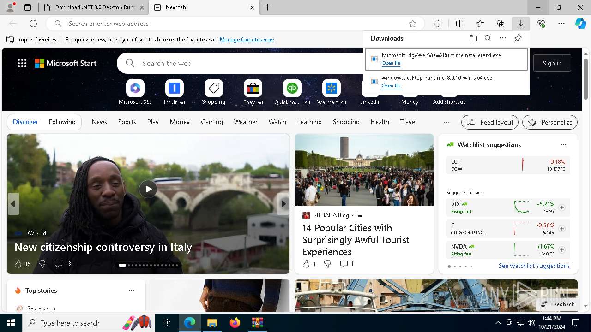Open Task View on taskbar

(x=166, y=323)
